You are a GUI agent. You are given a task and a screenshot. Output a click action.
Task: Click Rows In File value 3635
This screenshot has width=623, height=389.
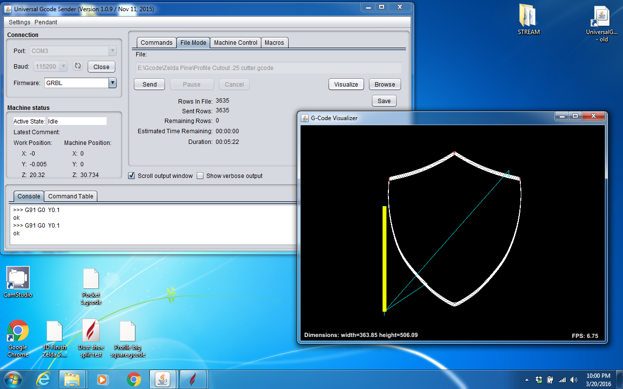(x=222, y=101)
